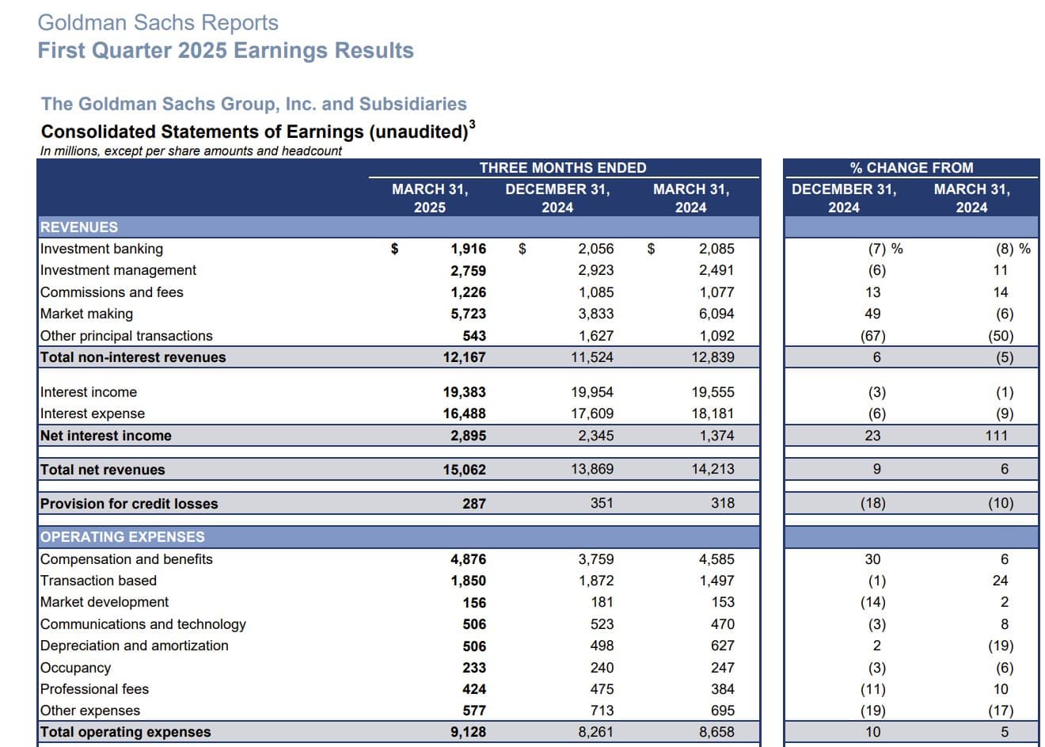Click Market making December 2024 value 3,833
Viewport: 1045px width, 747px height.
[595, 314]
